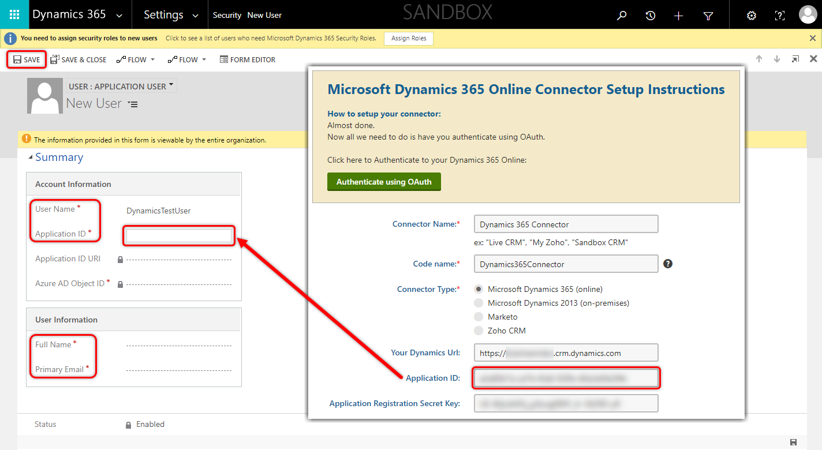Click the plus quick create icon
This screenshot has height=450, width=822.
click(x=679, y=16)
